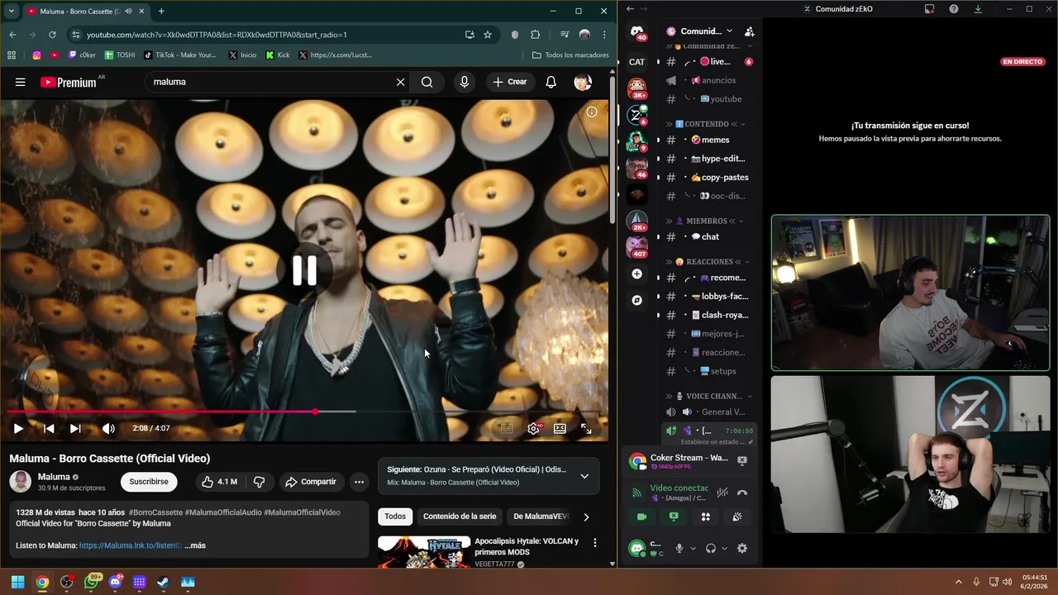
Task: Open the Compartir share button
Action: (x=311, y=482)
